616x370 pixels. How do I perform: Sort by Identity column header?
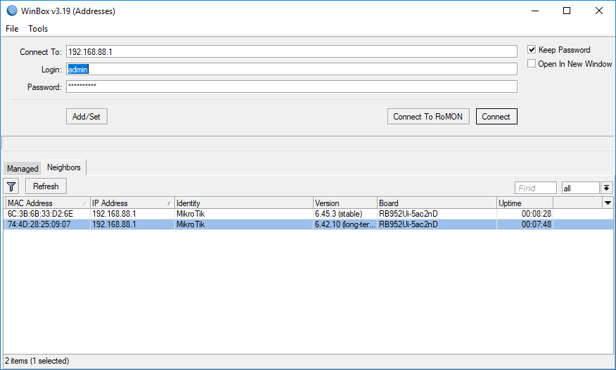pyautogui.click(x=243, y=203)
